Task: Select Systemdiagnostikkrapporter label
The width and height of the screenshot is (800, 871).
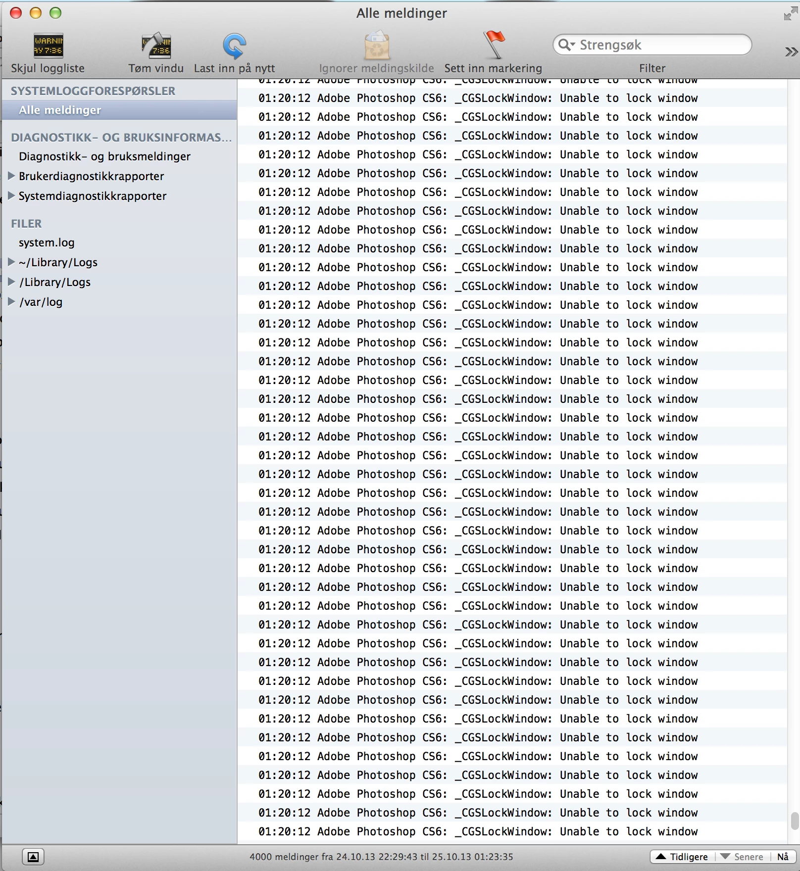Action: point(93,196)
